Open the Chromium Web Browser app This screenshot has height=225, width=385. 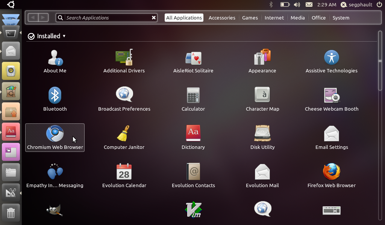coord(55,137)
